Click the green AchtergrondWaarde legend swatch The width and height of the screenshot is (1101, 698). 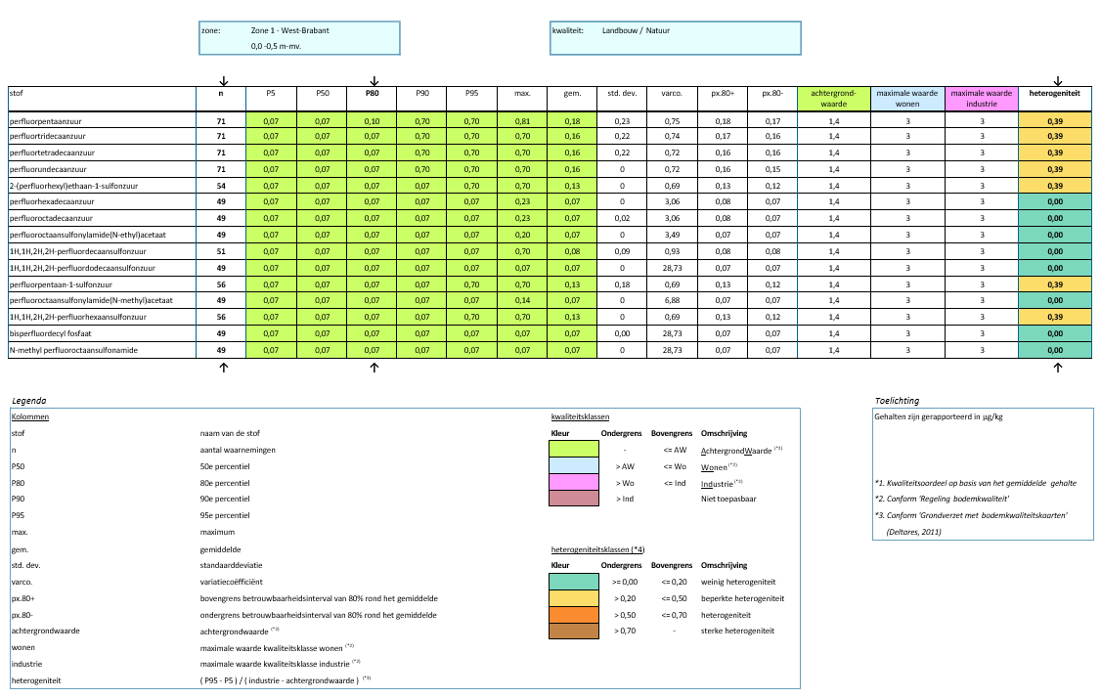click(574, 449)
